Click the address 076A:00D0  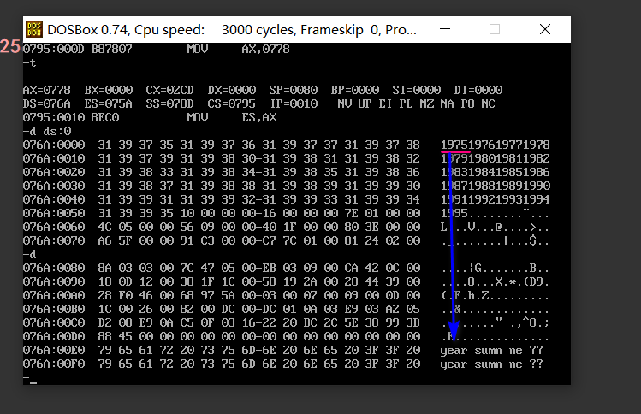(54, 336)
